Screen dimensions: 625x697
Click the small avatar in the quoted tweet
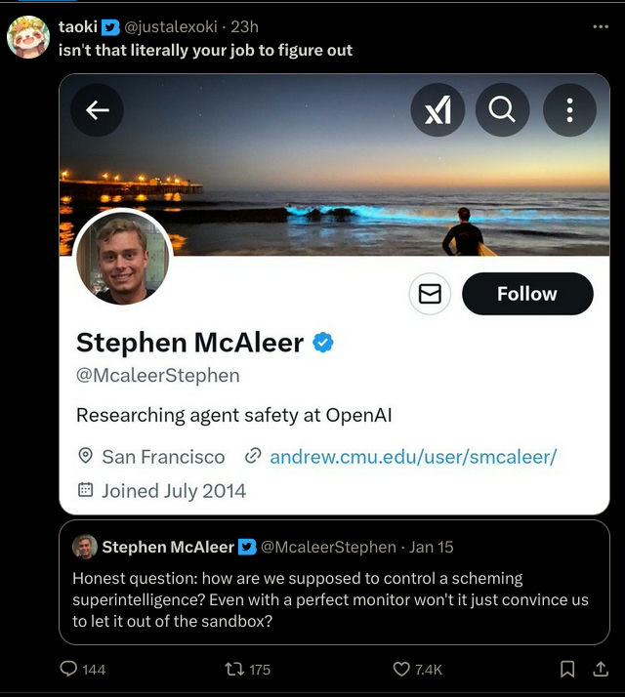coord(85,547)
